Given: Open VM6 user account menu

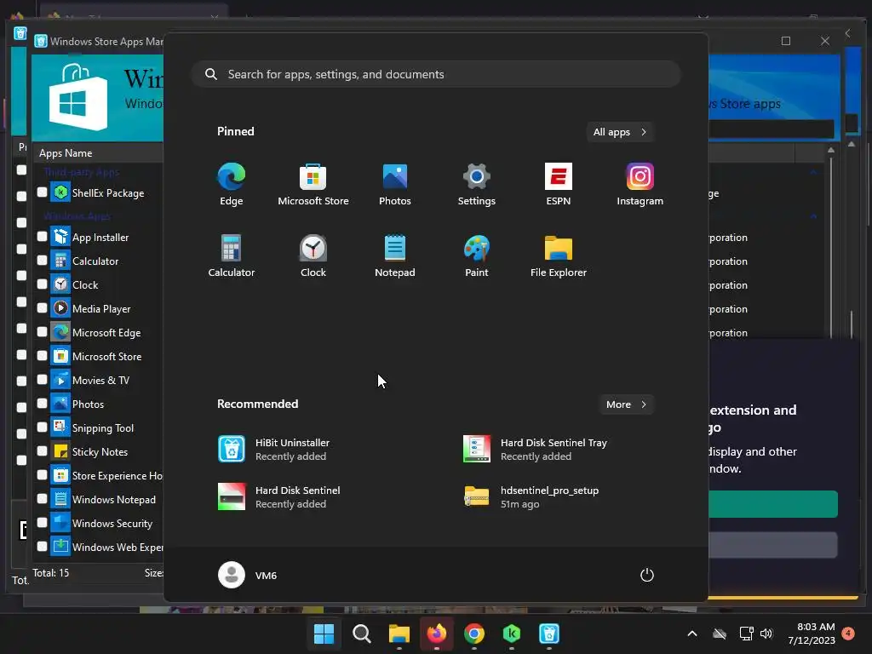Looking at the screenshot, I should [248, 575].
